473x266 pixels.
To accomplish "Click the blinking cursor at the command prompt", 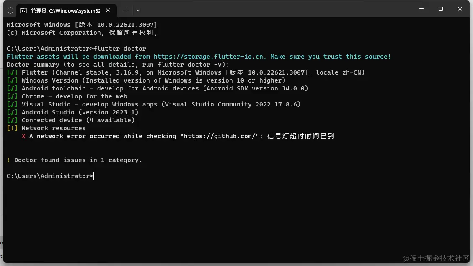I will click(94, 176).
